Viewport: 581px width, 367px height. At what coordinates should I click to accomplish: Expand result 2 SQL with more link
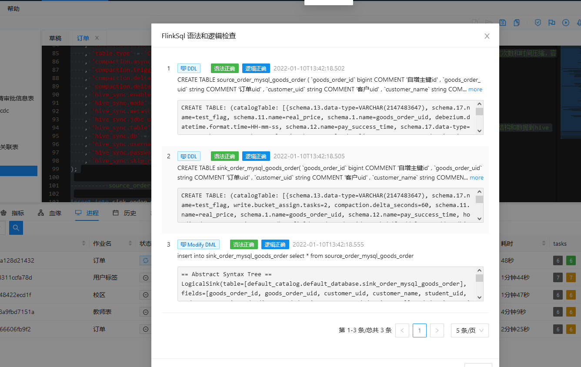(477, 177)
